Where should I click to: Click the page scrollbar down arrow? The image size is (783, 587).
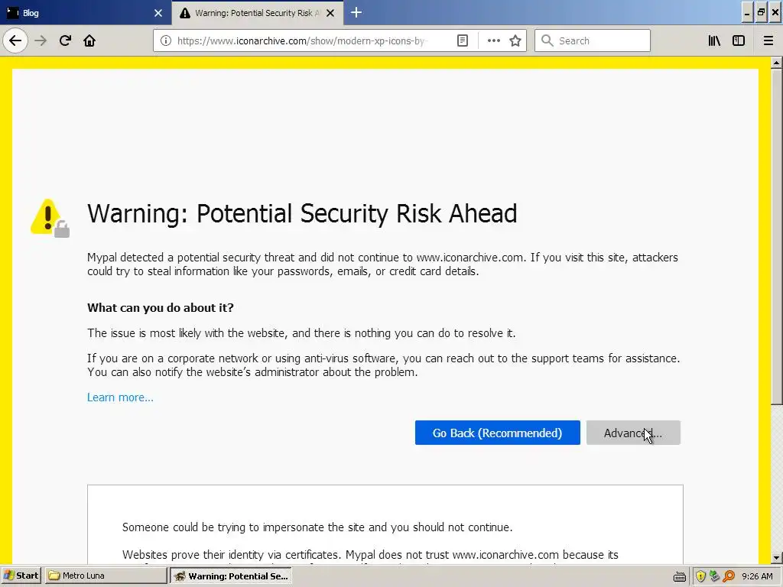coord(776,557)
